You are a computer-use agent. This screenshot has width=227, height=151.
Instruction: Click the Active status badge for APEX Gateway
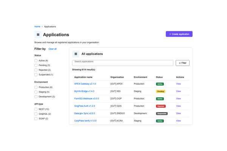pos(160,84)
